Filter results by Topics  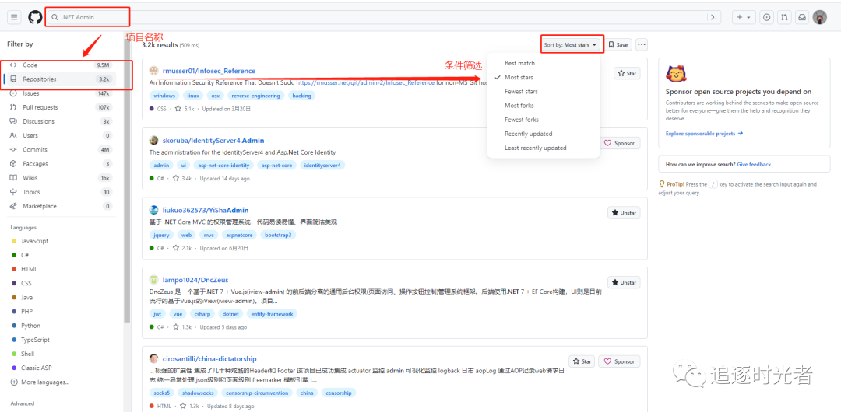(x=60, y=192)
